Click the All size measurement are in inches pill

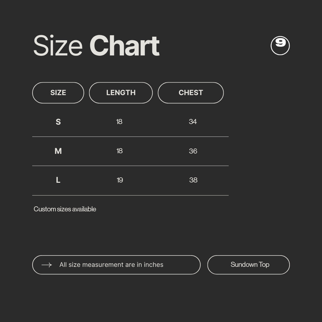coord(116,265)
